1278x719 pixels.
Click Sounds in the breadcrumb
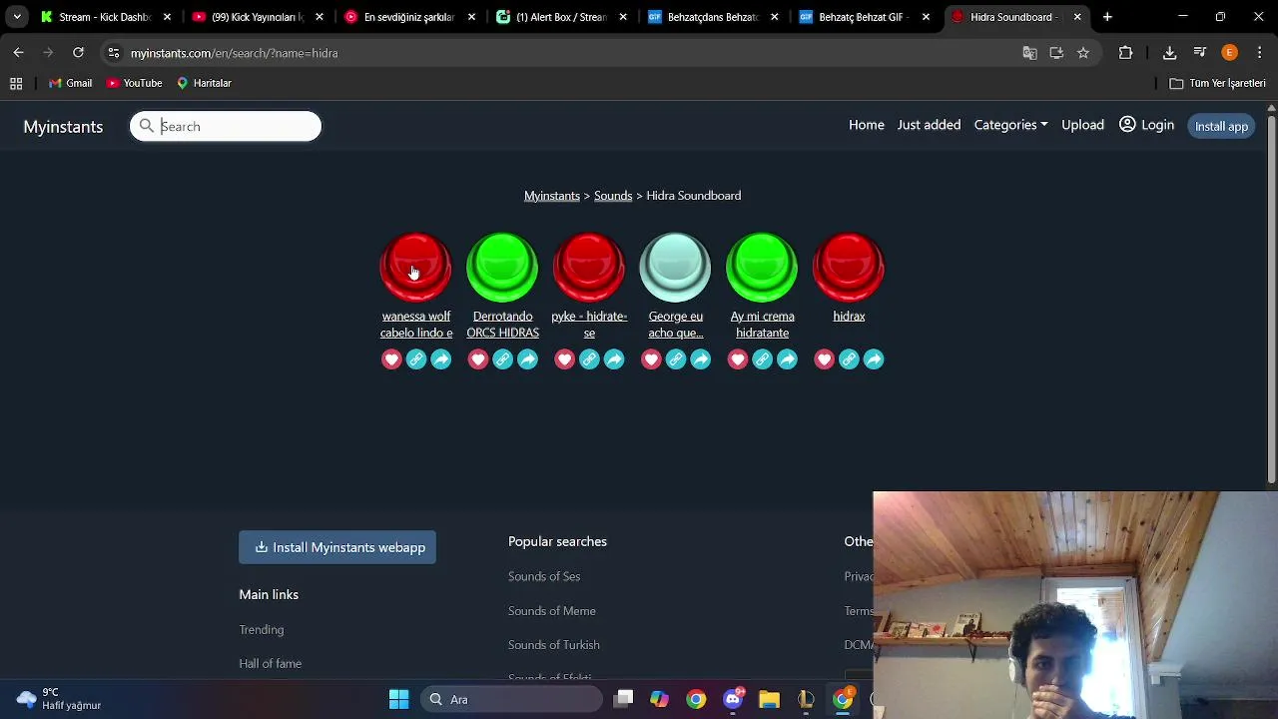pyautogui.click(x=613, y=196)
